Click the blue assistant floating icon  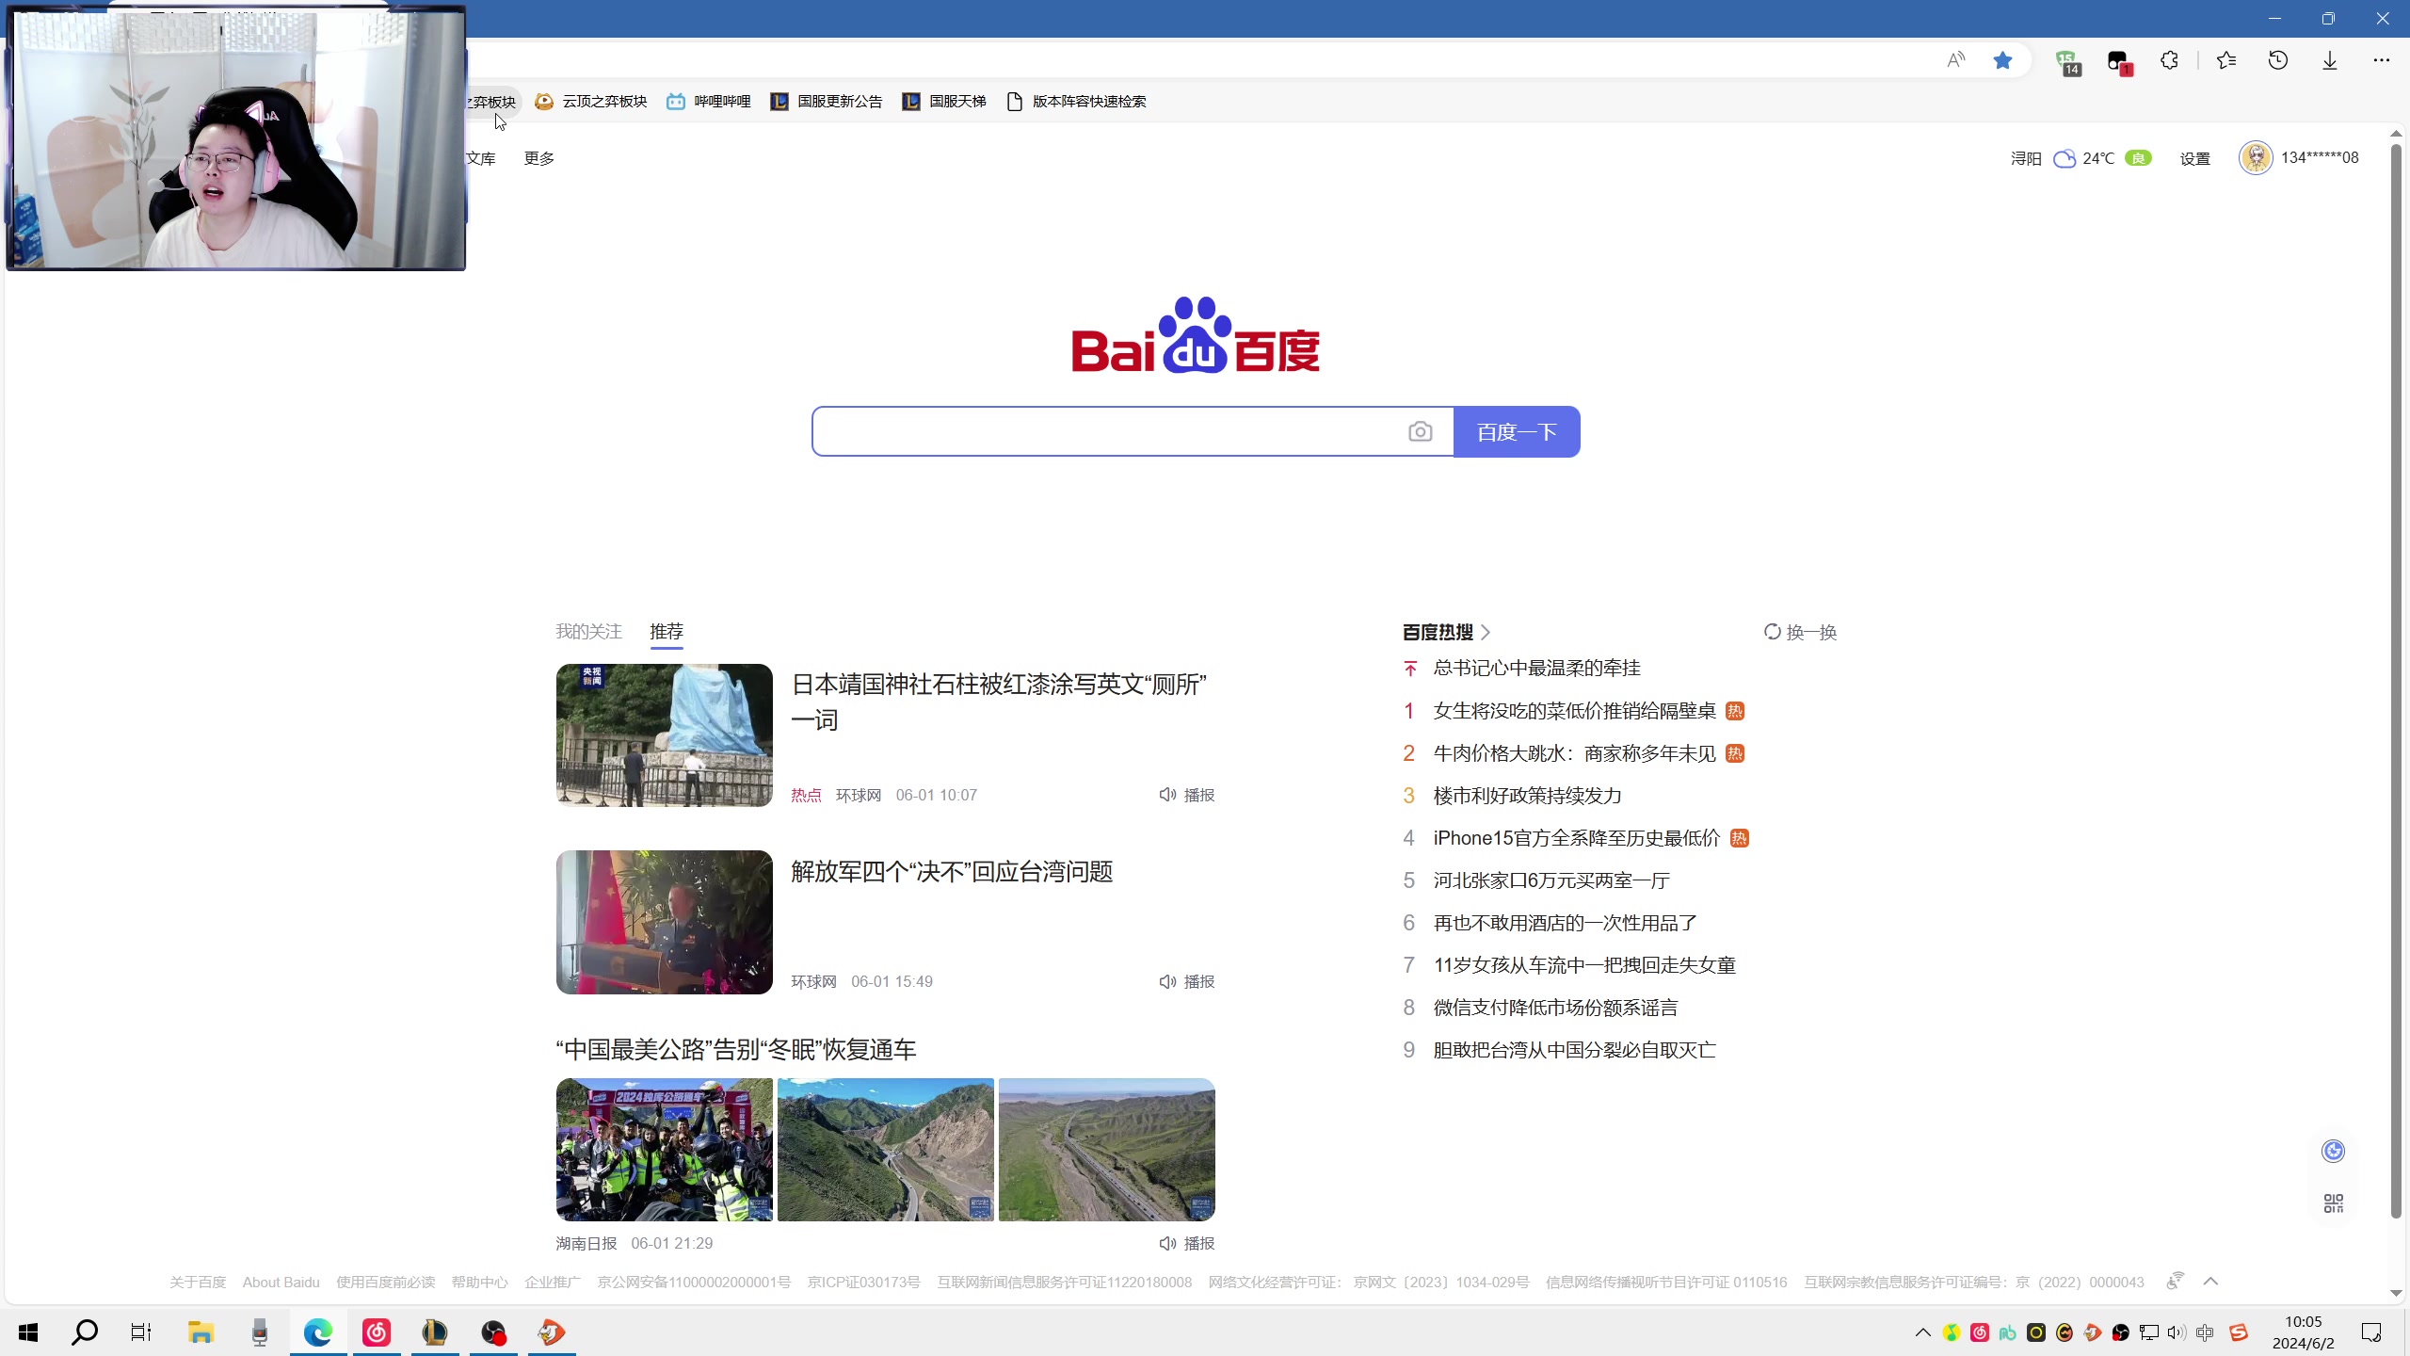pos(2333,1151)
